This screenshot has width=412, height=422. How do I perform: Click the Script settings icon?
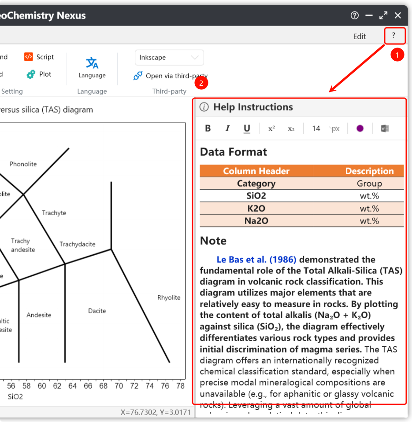coord(29,57)
